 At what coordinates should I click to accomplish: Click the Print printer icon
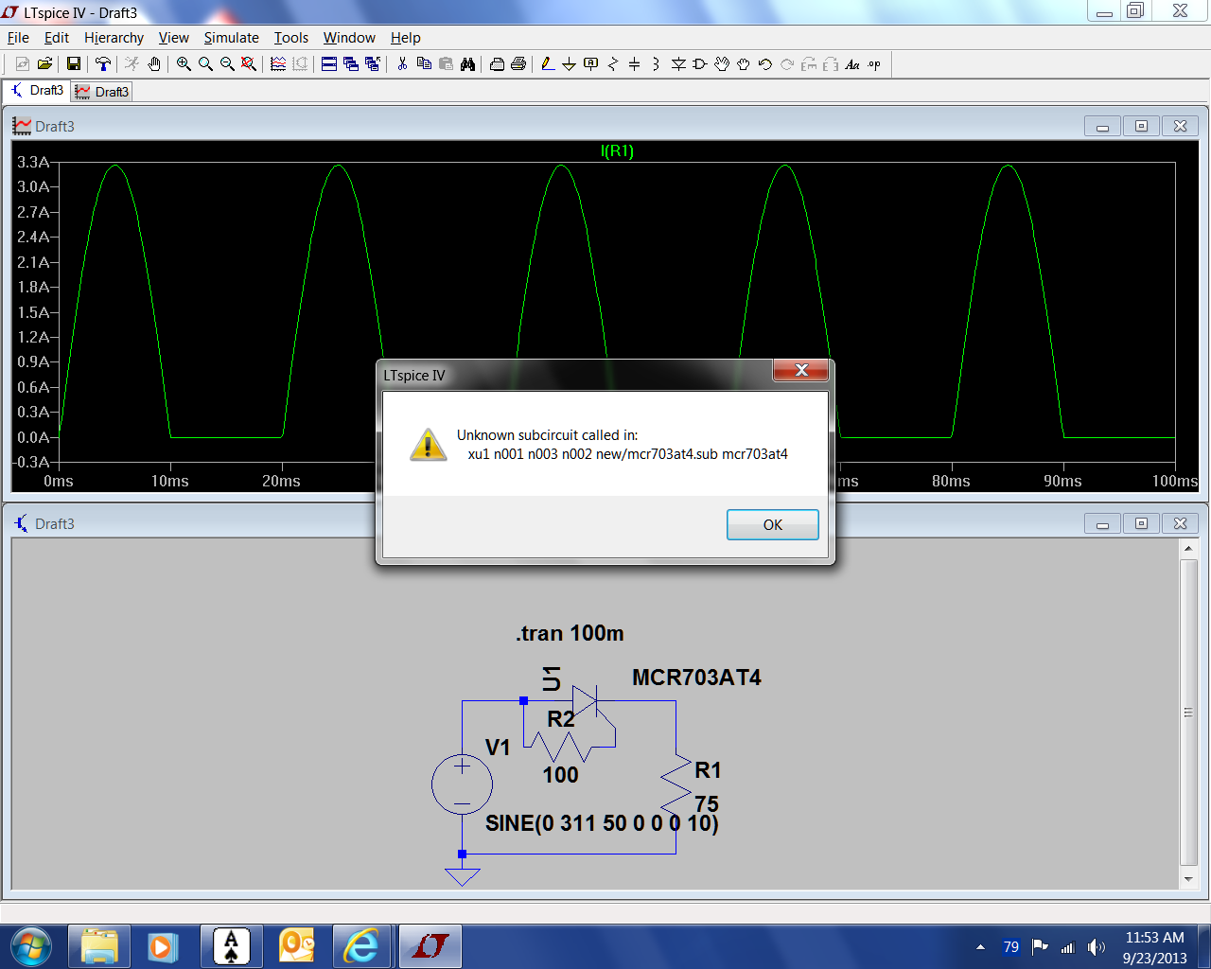pos(518,64)
